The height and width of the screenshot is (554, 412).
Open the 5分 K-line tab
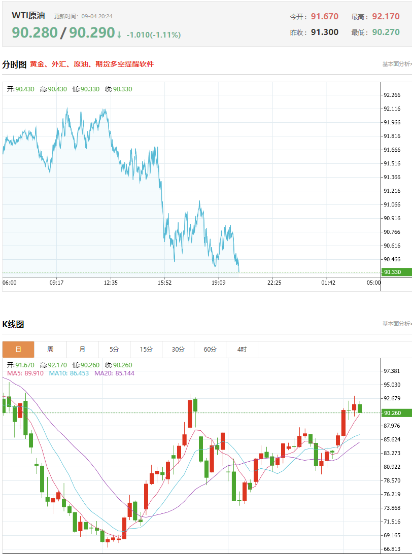pos(114,350)
